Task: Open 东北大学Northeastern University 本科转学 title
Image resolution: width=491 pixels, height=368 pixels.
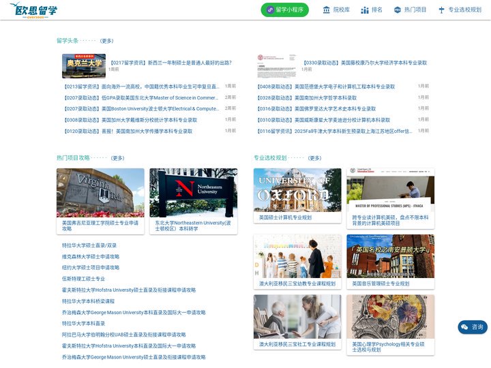Action: (x=193, y=226)
